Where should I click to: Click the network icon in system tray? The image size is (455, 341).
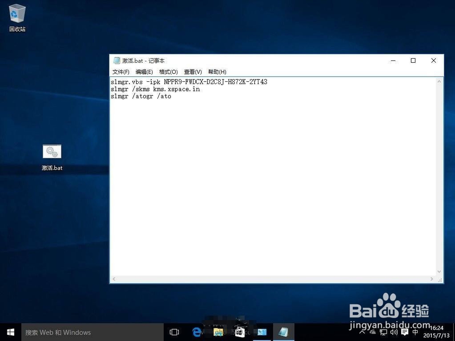(384, 332)
